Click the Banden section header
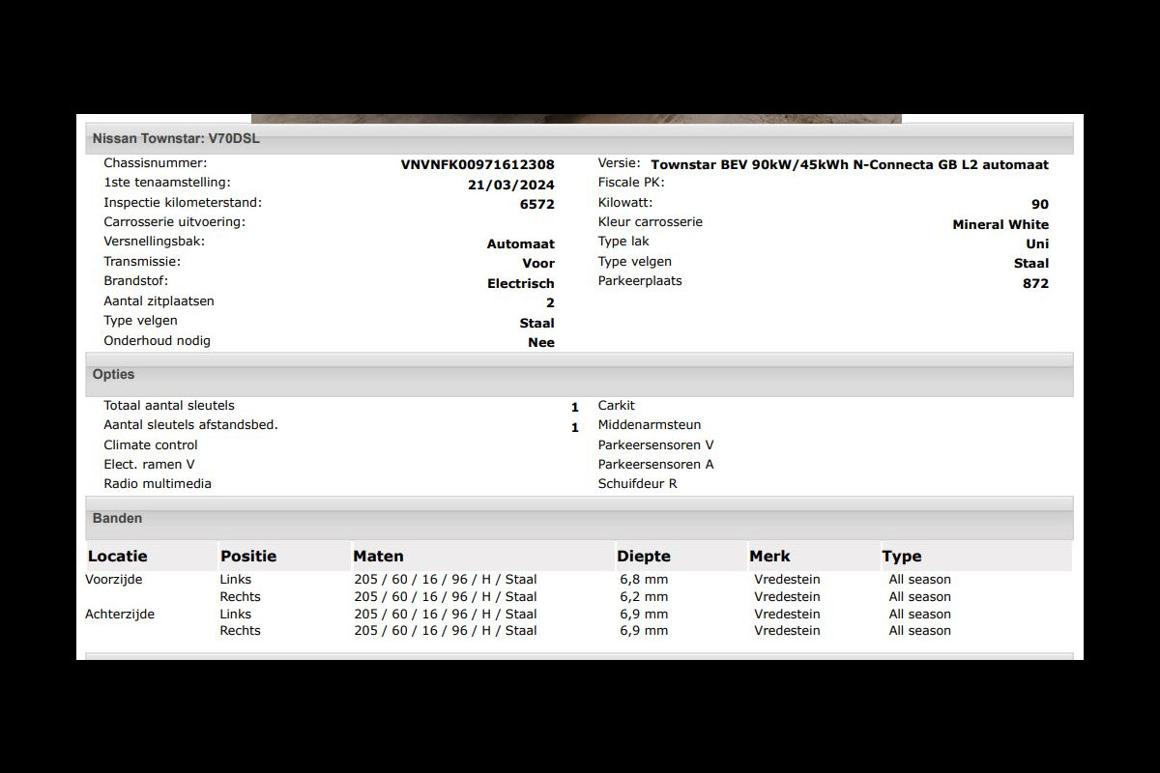The image size is (1160, 773). click(x=117, y=518)
